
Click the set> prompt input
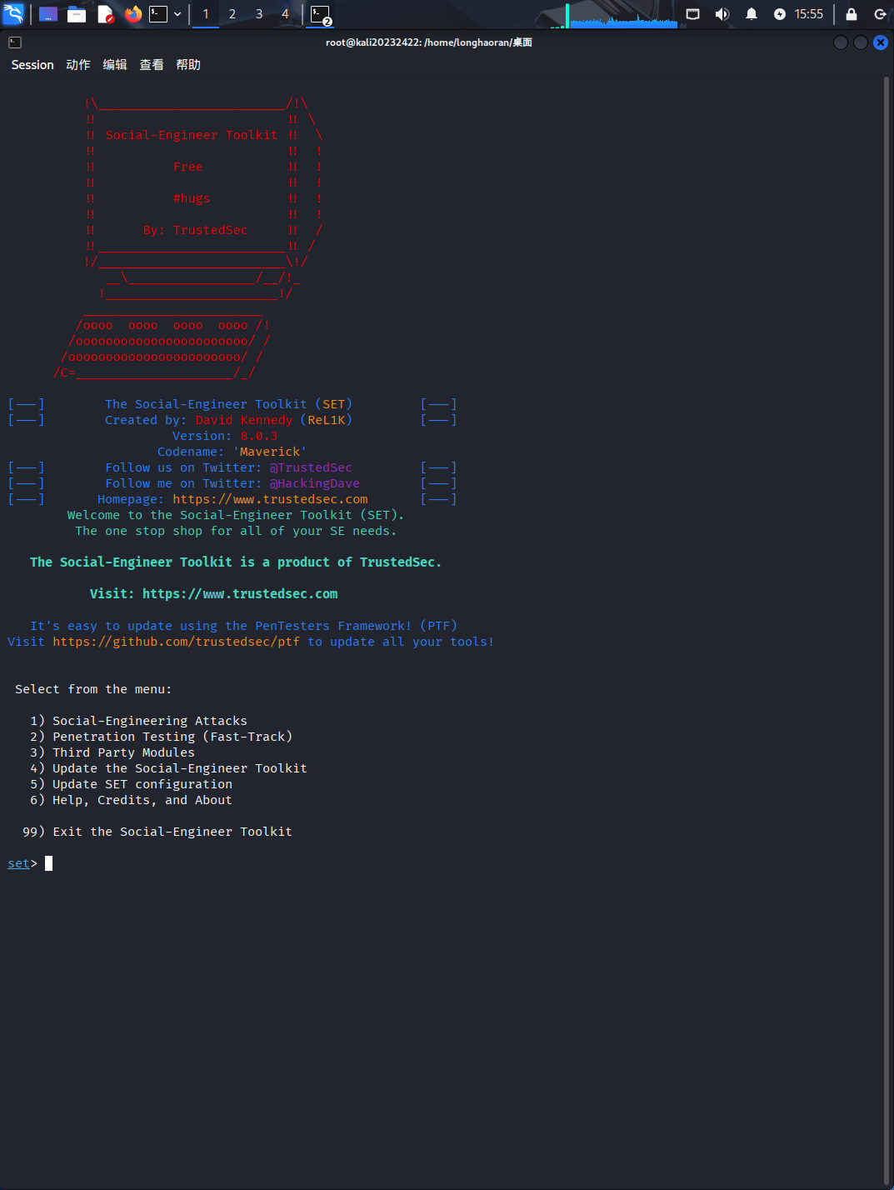[x=48, y=863]
